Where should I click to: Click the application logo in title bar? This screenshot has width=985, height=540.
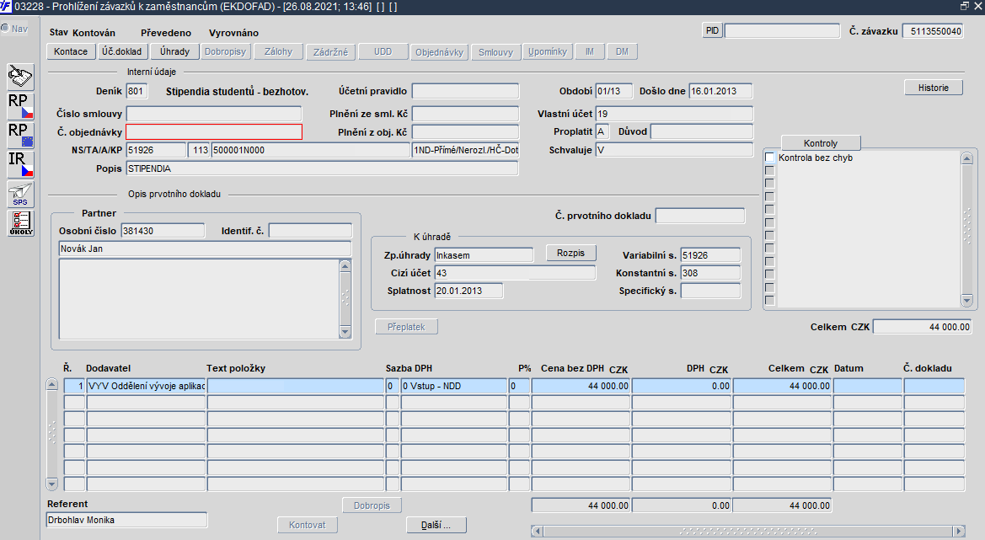(x=7, y=6)
